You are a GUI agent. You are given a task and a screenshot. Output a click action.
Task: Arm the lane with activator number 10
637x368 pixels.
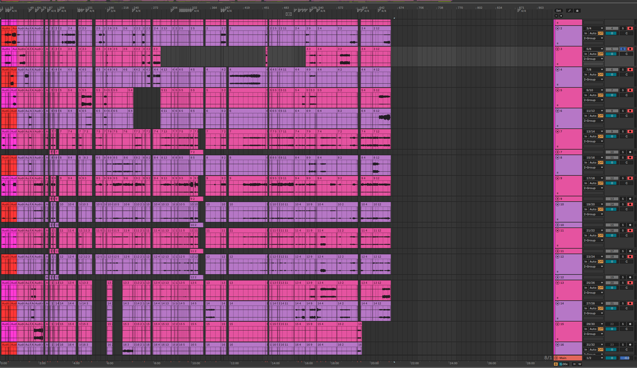(630, 152)
